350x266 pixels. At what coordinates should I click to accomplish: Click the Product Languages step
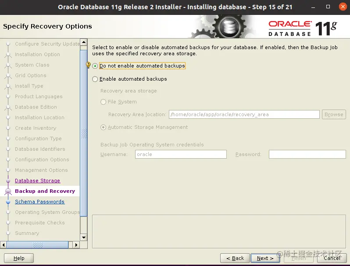pyautogui.click(x=39, y=96)
